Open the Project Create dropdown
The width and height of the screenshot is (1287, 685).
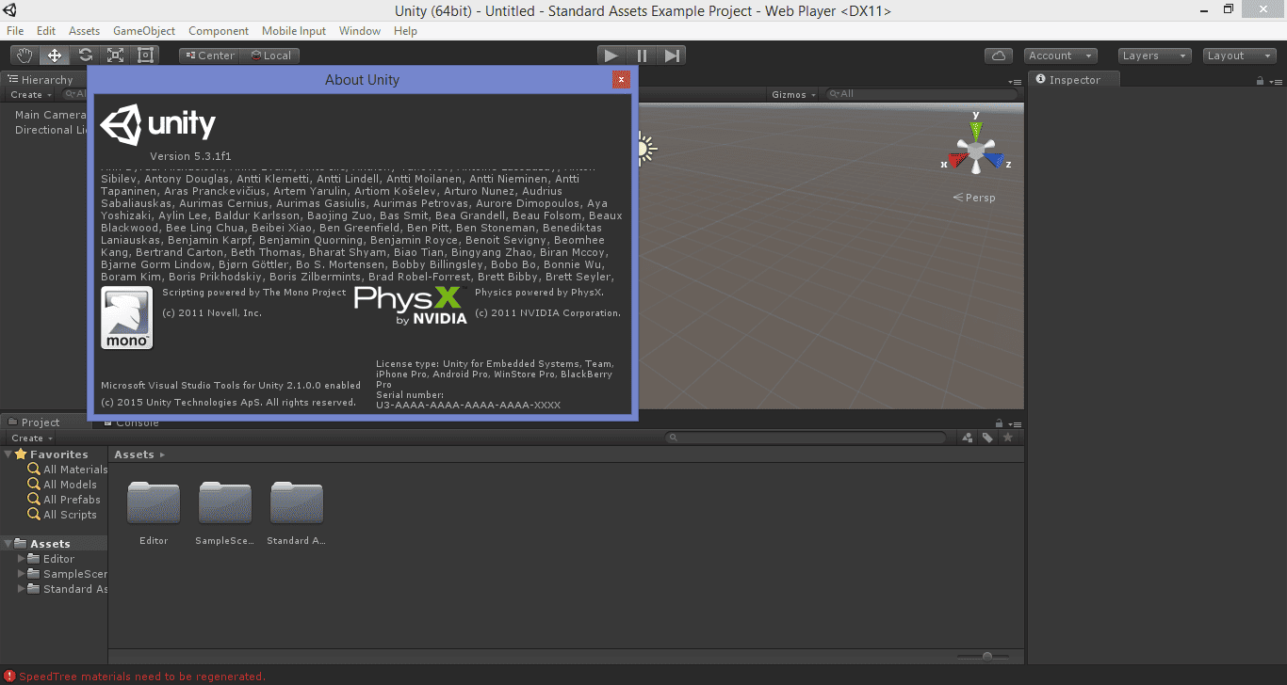[x=31, y=438]
